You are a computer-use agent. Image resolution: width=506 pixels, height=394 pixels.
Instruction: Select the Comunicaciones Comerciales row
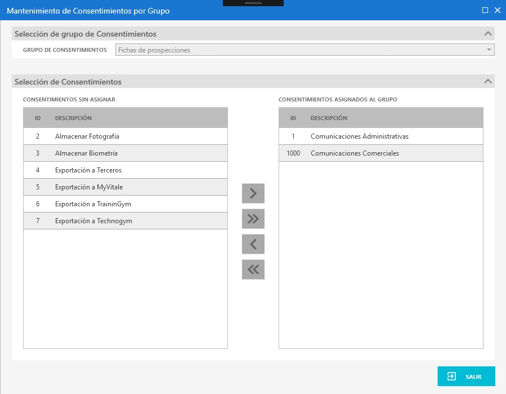(x=381, y=153)
